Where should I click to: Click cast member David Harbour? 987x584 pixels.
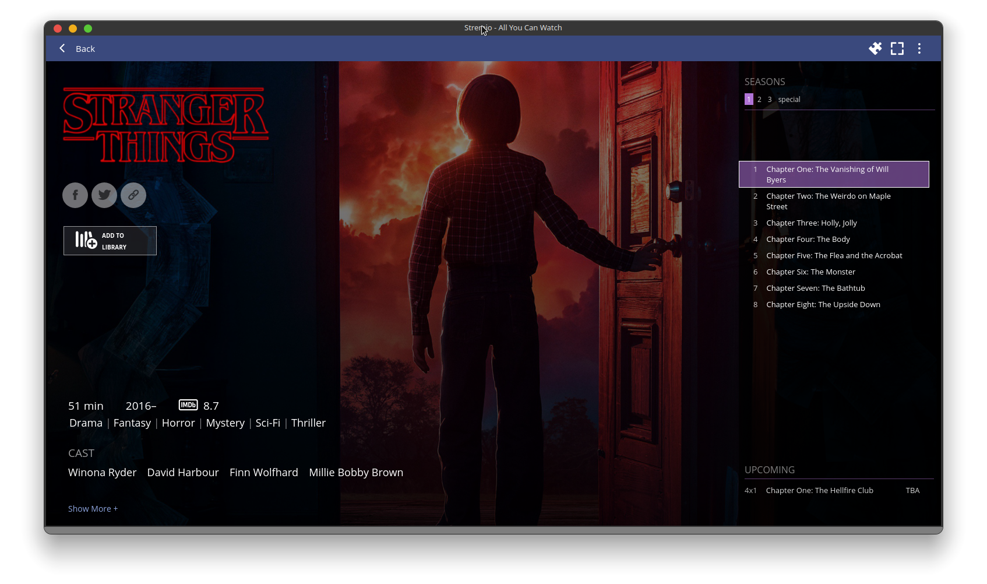click(x=183, y=473)
